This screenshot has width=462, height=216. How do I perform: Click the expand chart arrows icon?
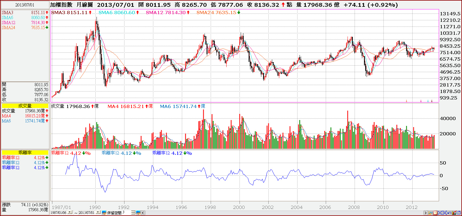click(445, 213)
